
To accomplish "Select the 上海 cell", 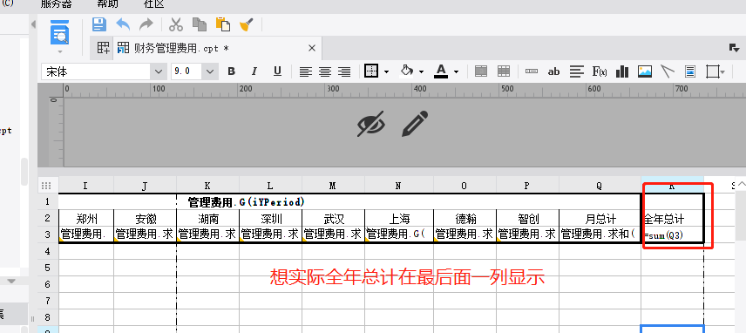I will 398,219.
